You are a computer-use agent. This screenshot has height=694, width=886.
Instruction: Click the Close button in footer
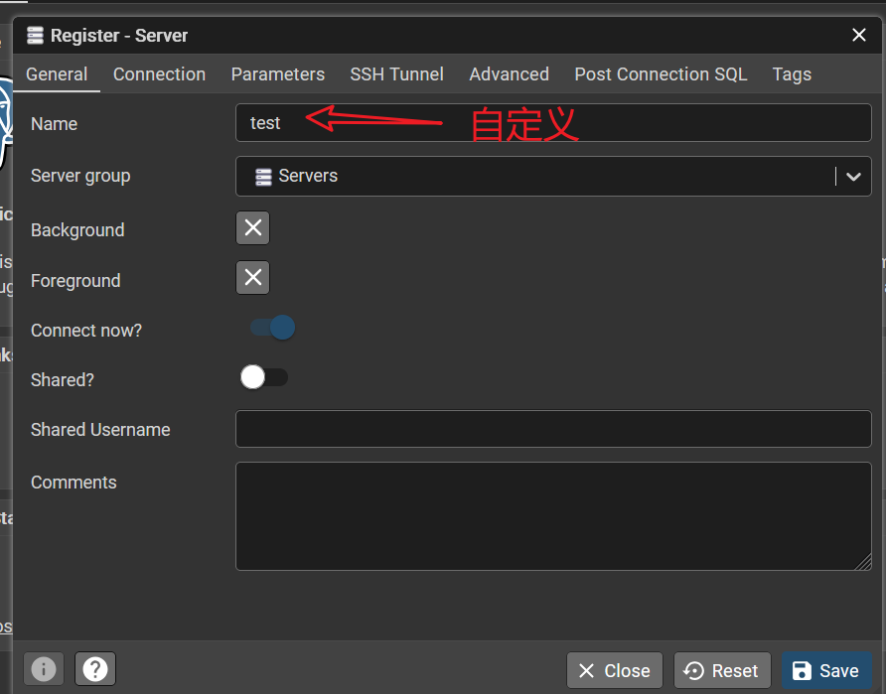(615, 671)
